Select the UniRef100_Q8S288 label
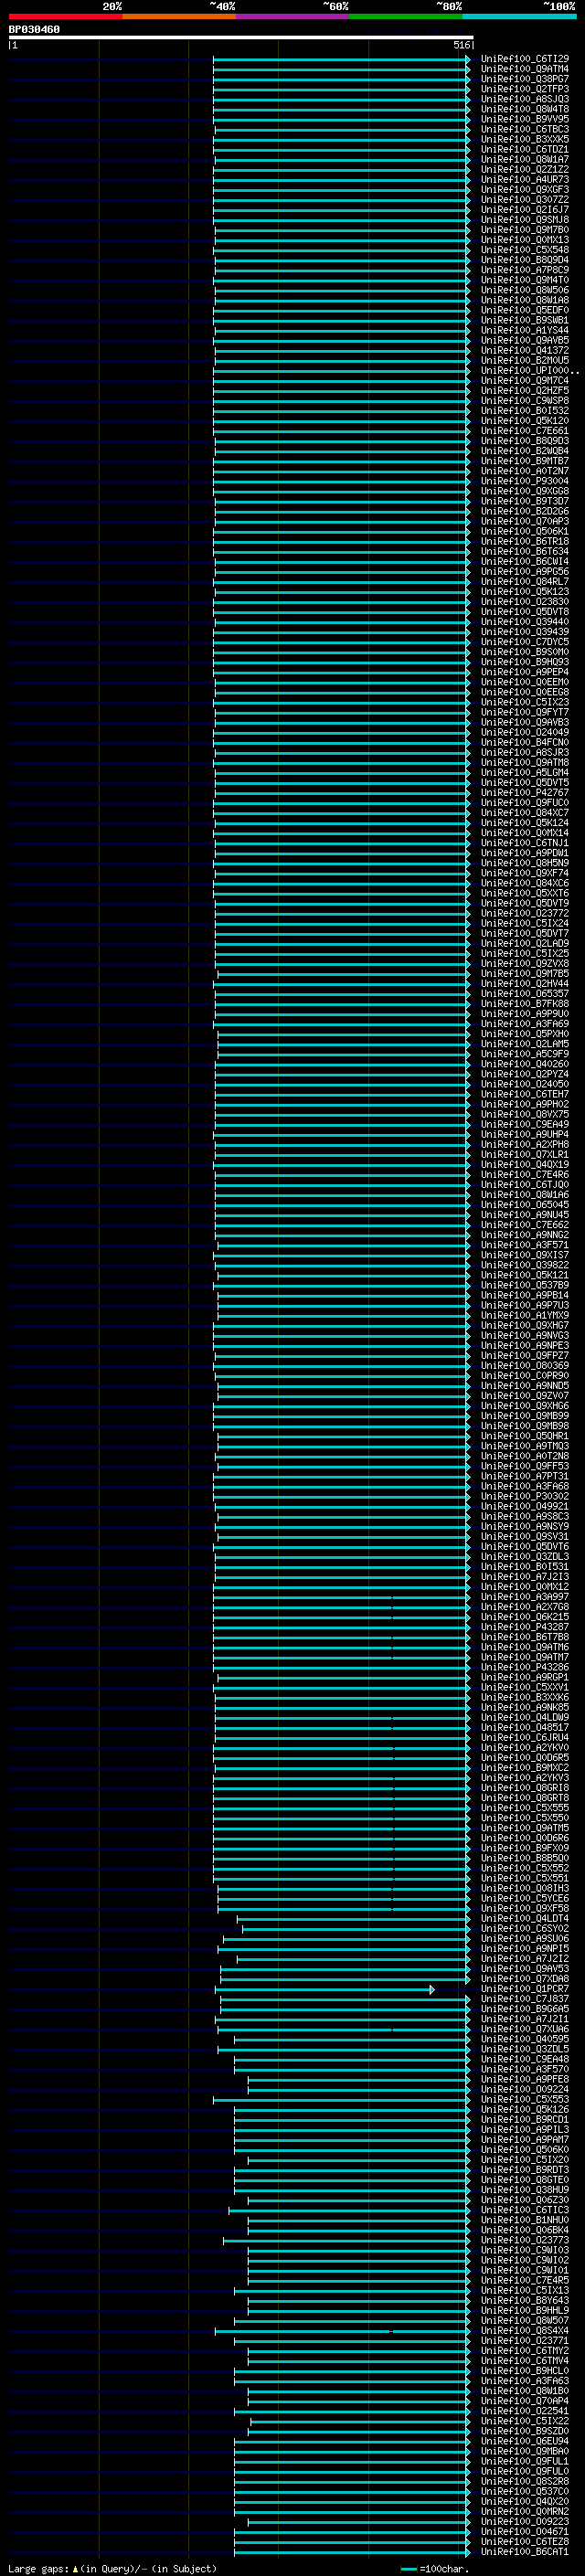 coord(525,2480)
